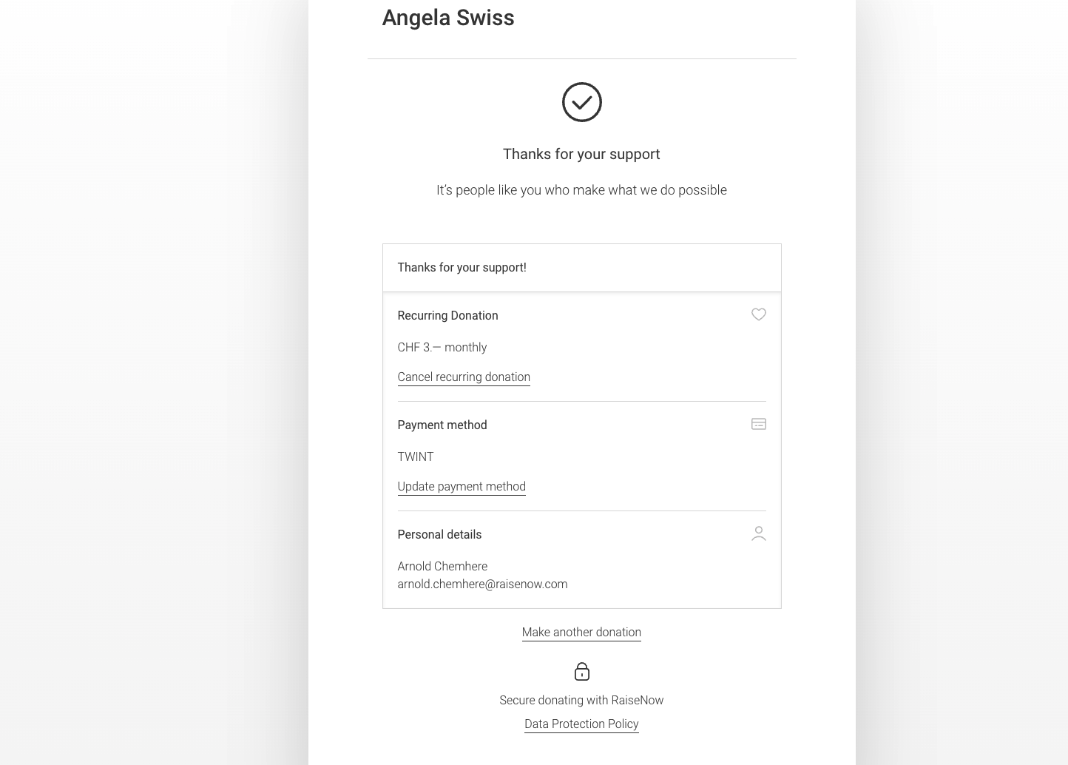
Task: Click the 'Thanks for your support!' card header
Action: point(581,267)
